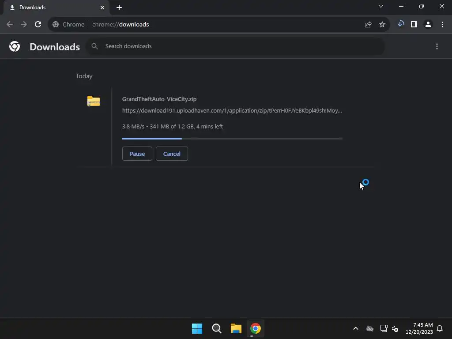Open the Chrome profile avatar menu
This screenshot has height=339, width=452.
(428, 25)
